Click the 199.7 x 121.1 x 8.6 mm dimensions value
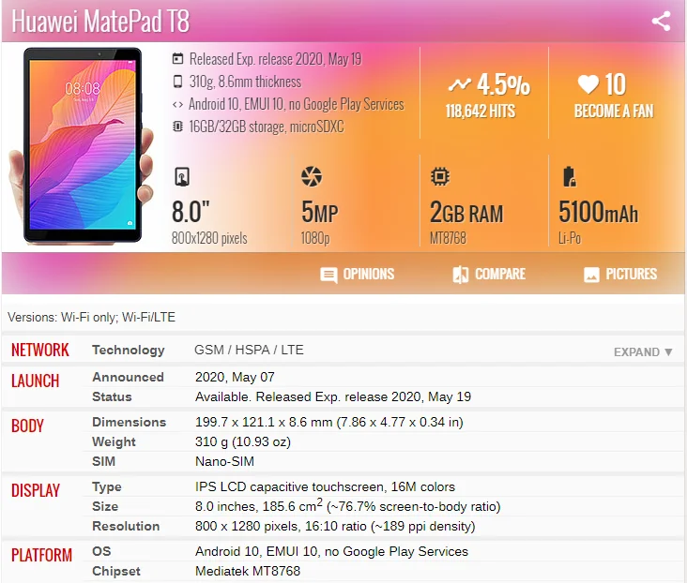The width and height of the screenshot is (687, 583). (x=329, y=422)
